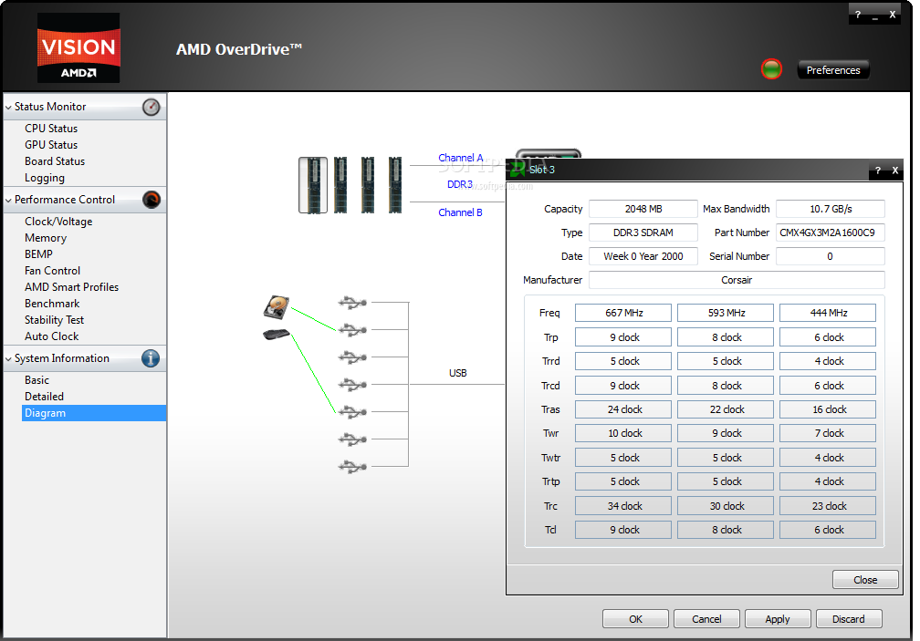The width and height of the screenshot is (920, 641).
Task: Select the Diagram item
Action: pos(94,413)
